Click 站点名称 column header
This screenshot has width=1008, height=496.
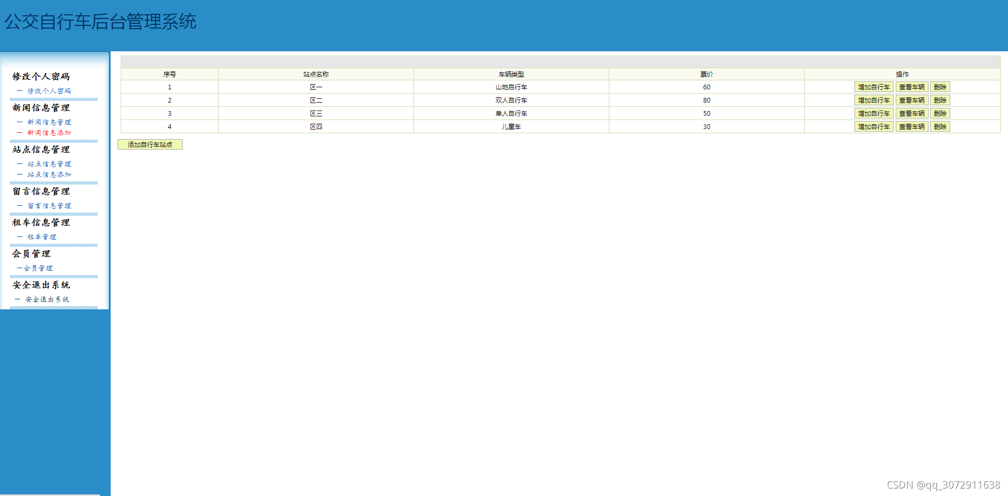(316, 74)
